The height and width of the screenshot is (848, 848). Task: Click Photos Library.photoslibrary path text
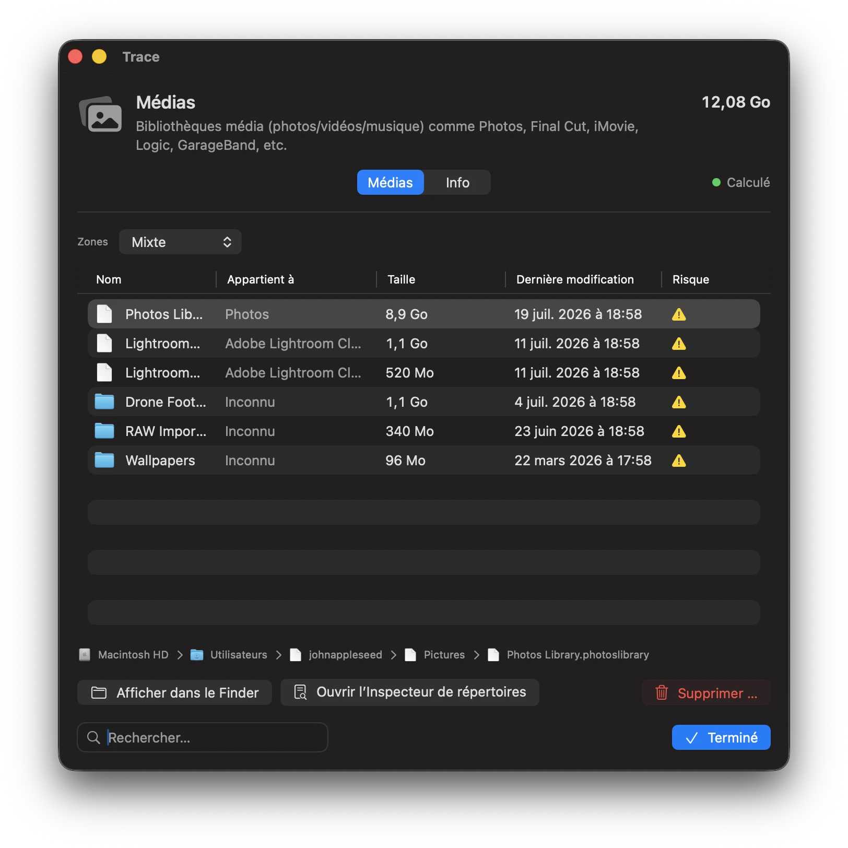[578, 655]
